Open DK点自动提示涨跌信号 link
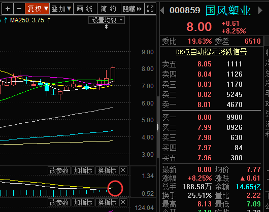Viewport: 269px width, 212px height. click(x=211, y=52)
